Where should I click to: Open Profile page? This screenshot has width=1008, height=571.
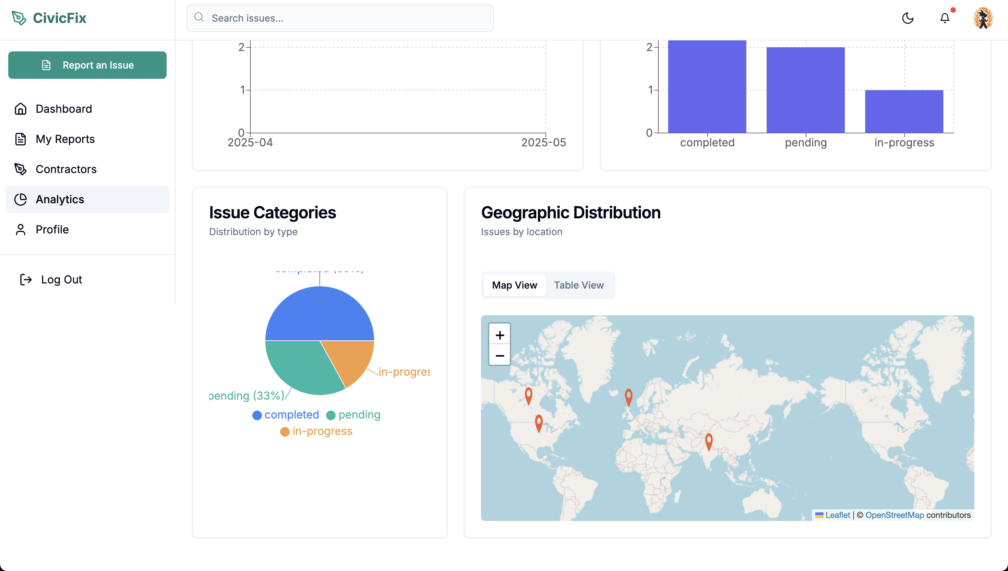pos(52,229)
